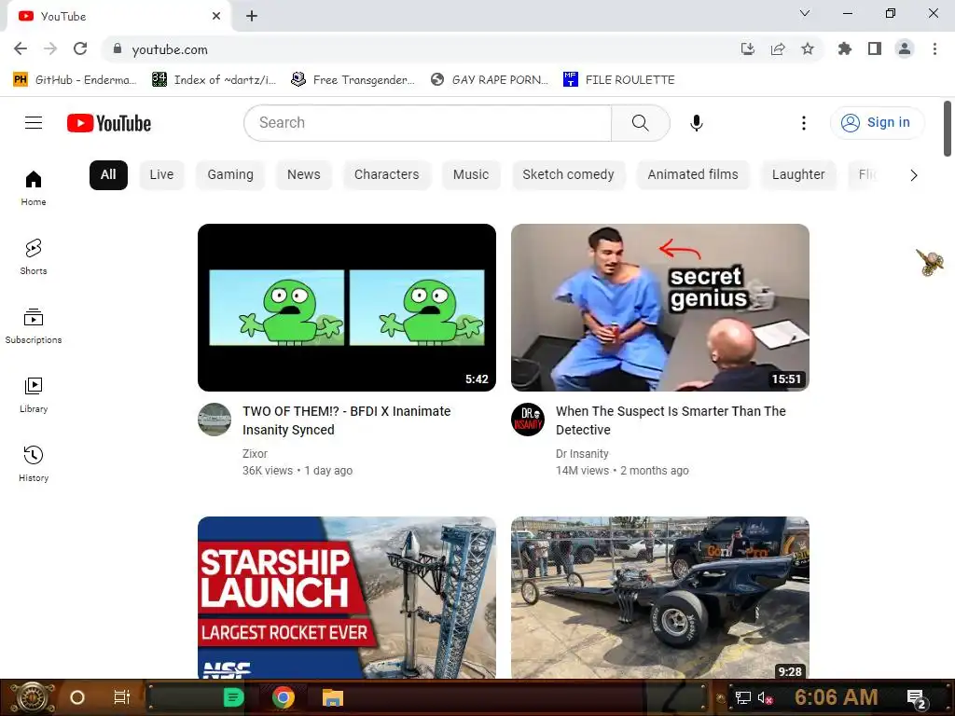
Task: Click the YouTube logo
Action: 109,123
